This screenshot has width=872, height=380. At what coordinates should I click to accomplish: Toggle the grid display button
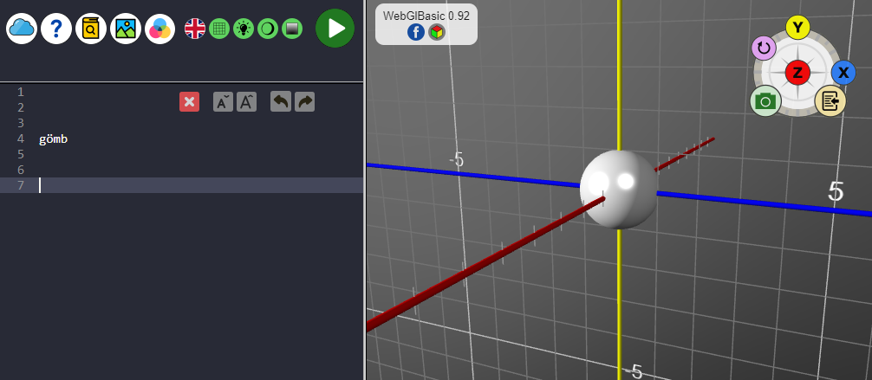click(219, 29)
